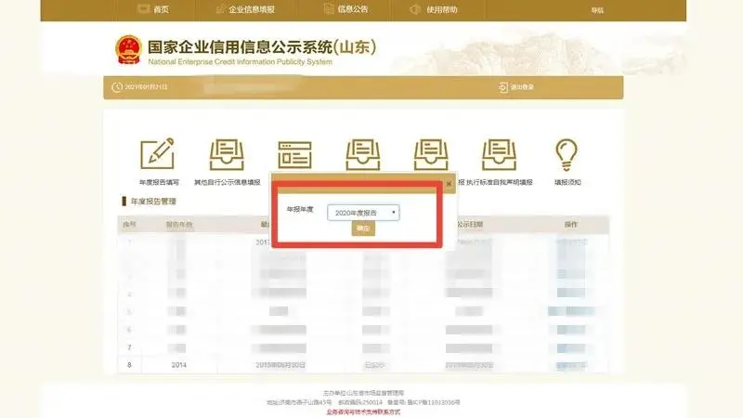
Task: Click the 导航 link at top right
Action: coord(597,10)
